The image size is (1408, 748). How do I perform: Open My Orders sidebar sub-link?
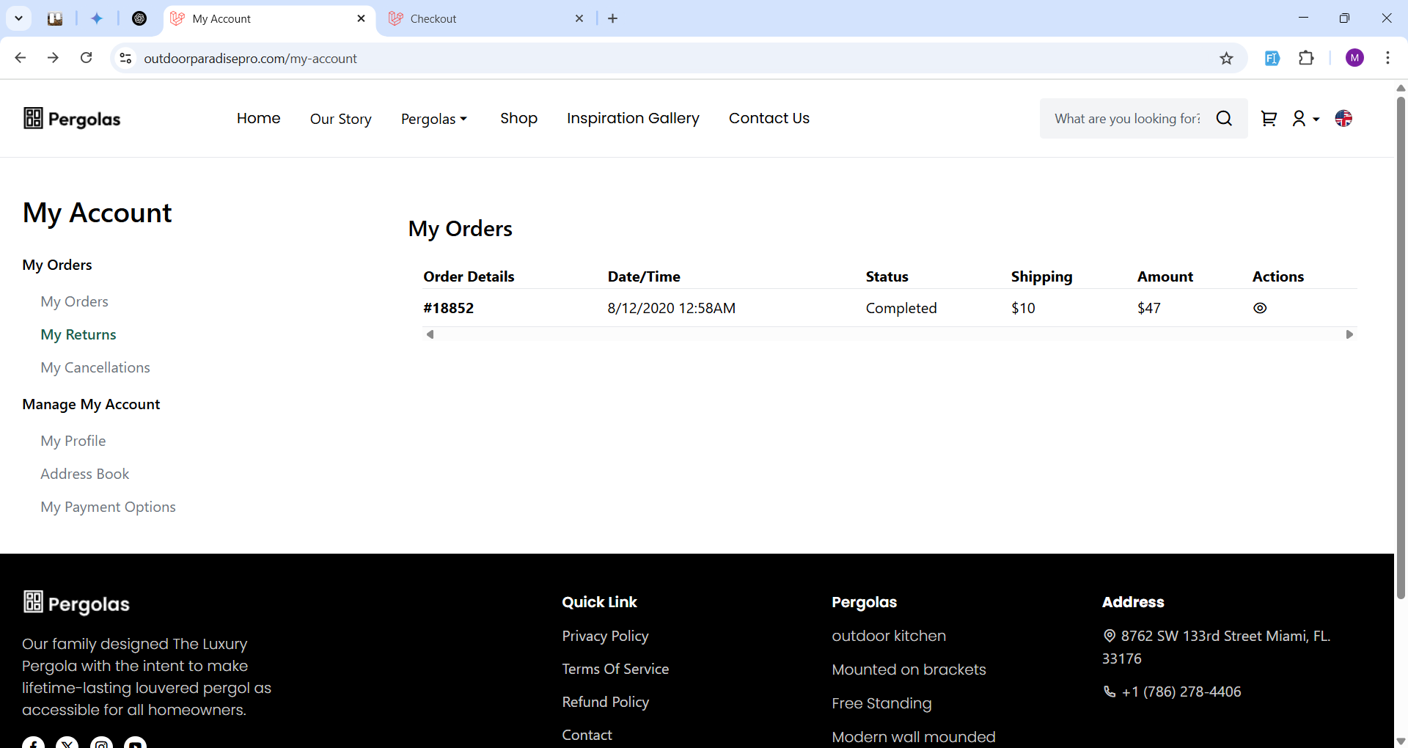pyautogui.click(x=74, y=301)
